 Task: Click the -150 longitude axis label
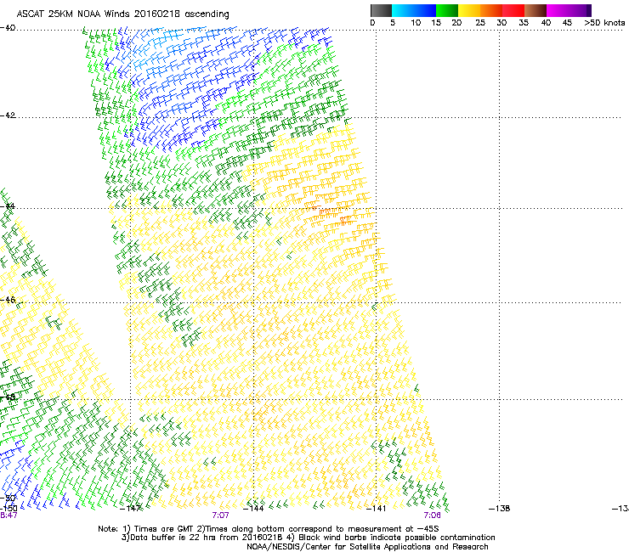pyautogui.click(x=8, y=509)
